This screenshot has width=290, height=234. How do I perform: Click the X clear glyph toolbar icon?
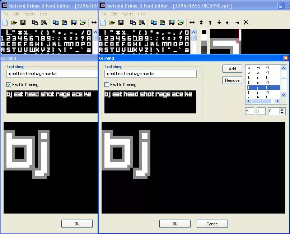point(246,22)
